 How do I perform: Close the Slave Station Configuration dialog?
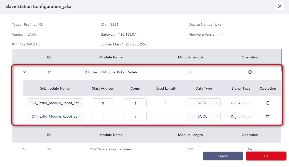(280, 6)
